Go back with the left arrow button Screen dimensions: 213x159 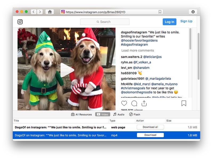[x=34, y=12]
